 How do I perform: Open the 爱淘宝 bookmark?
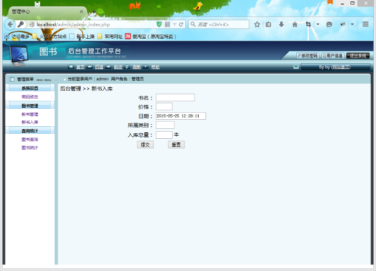point(150,37)
